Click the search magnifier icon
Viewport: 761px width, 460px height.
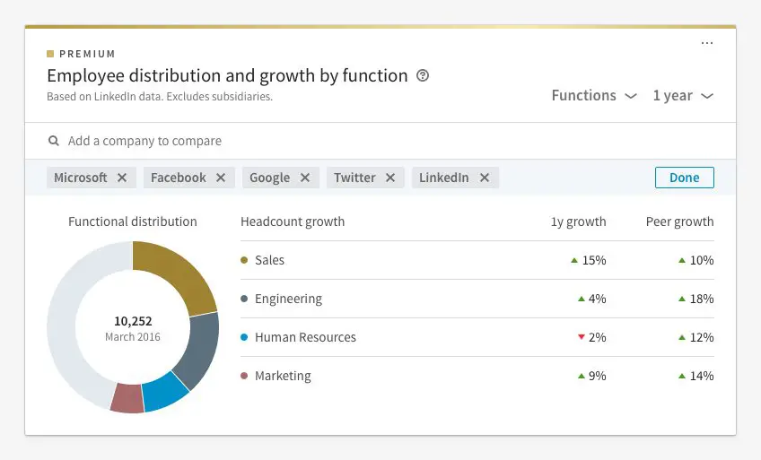pos(53,141)
